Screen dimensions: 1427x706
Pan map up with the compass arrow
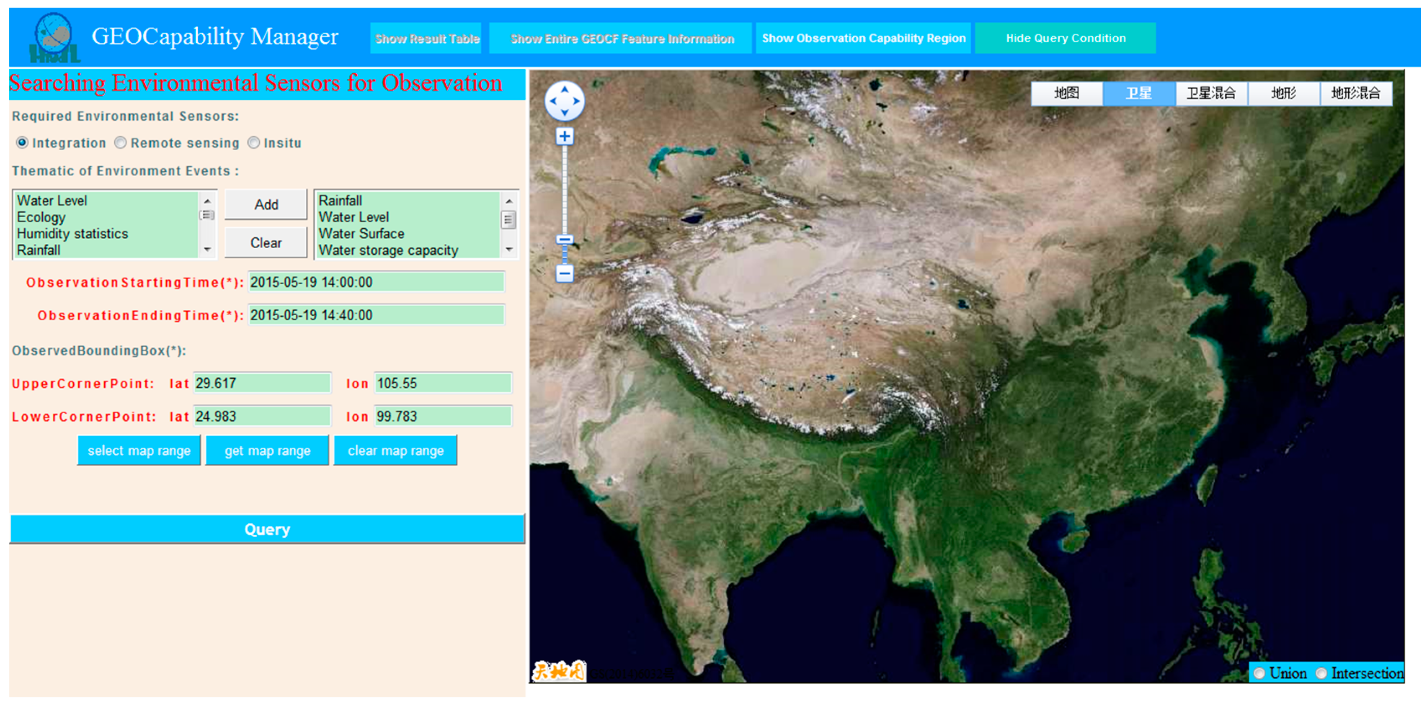pyautogui.click(x=565, y=90)
